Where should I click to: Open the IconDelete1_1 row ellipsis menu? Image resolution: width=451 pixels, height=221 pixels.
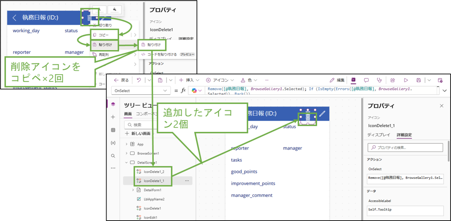point(187,180)
